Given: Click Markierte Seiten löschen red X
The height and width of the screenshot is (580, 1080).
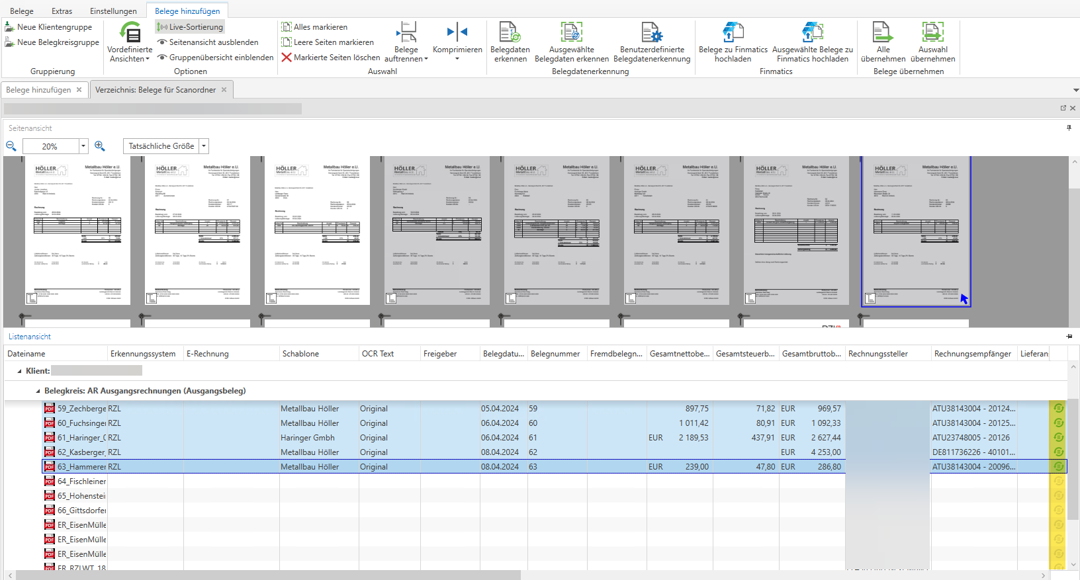Looking at the screenshot, I should tap(287, 58).
